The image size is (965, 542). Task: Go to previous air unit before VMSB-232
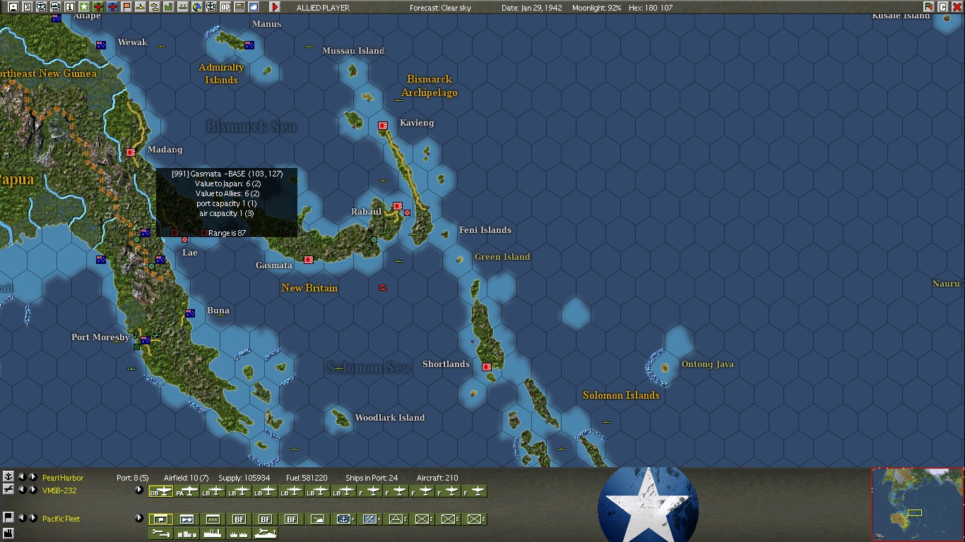point(21,490)
